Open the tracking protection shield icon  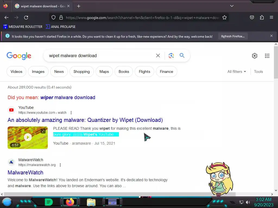[x=53, y=18]
